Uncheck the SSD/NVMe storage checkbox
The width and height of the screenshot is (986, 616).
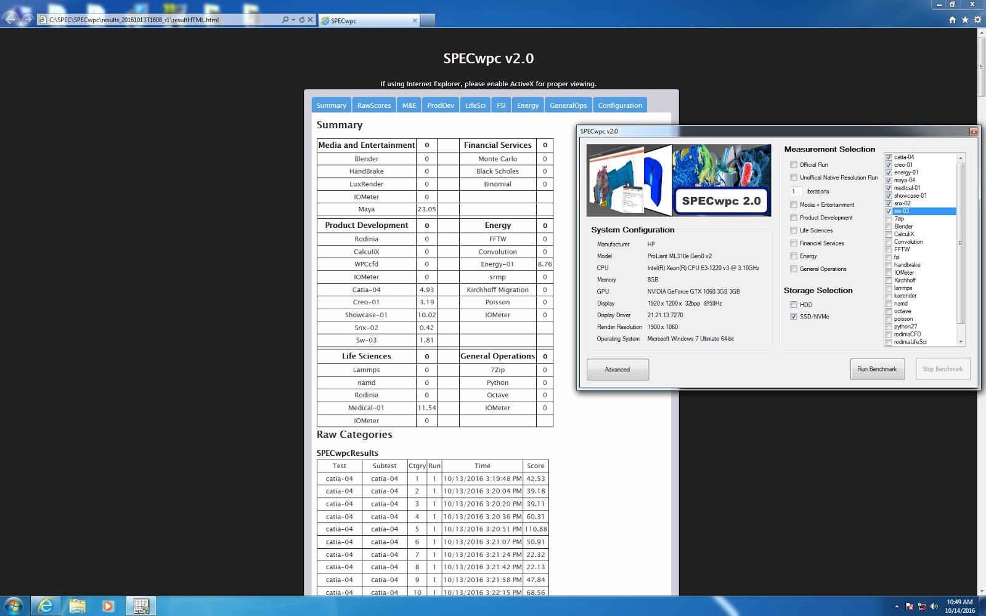pyautogui.click(x=794, y=317)
